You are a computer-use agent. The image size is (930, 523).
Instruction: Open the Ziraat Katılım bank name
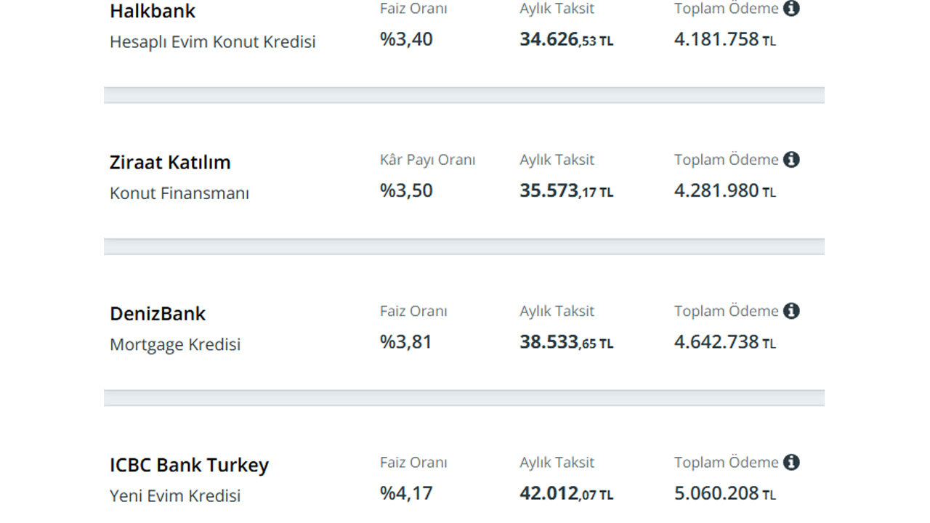pyautogui.click(x=170, y=162)
